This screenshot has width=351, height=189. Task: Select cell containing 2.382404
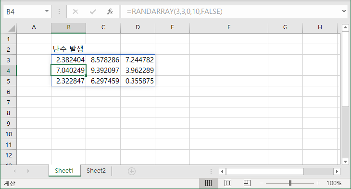[x=68, y=60]
